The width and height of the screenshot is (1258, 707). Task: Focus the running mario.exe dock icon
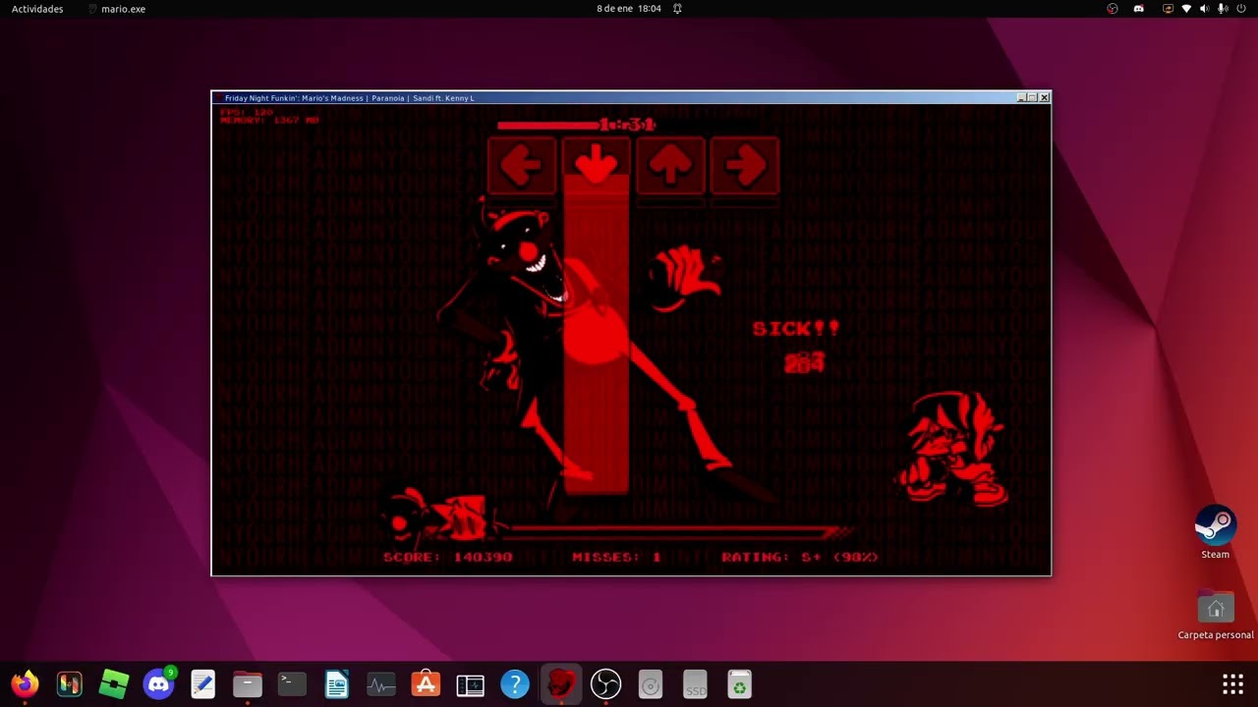560,683
